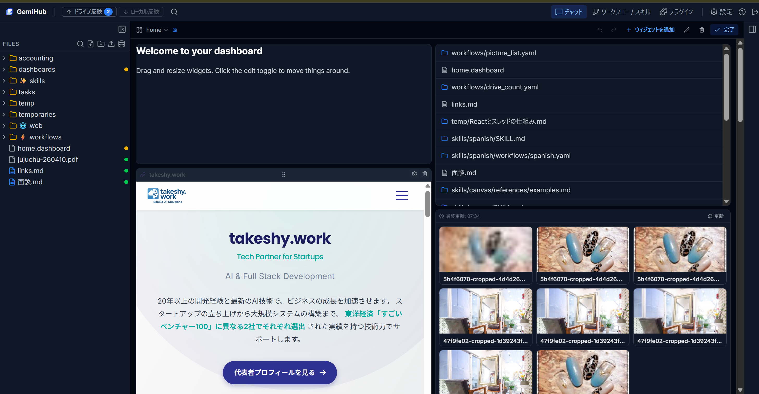The height and width of the screenshot is (394, 759).
Task: Open the help question mark icon
Action: click(742, 12)
